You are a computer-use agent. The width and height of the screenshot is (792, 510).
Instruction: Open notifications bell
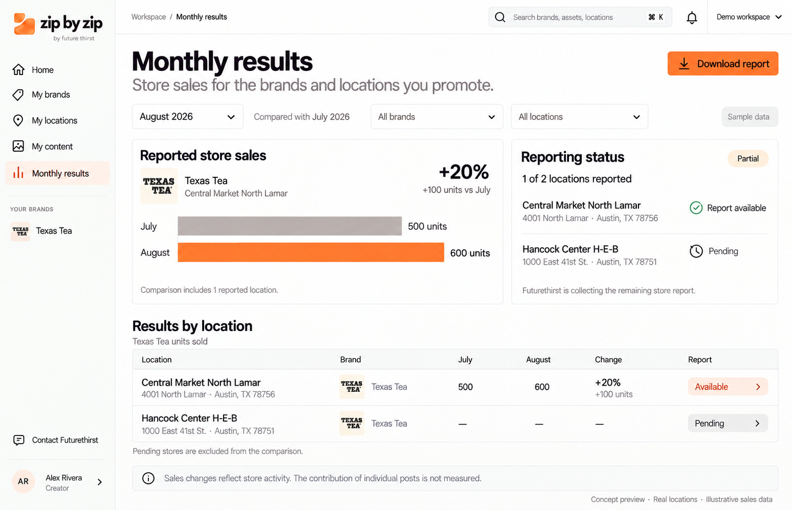(x=692, y=18)
